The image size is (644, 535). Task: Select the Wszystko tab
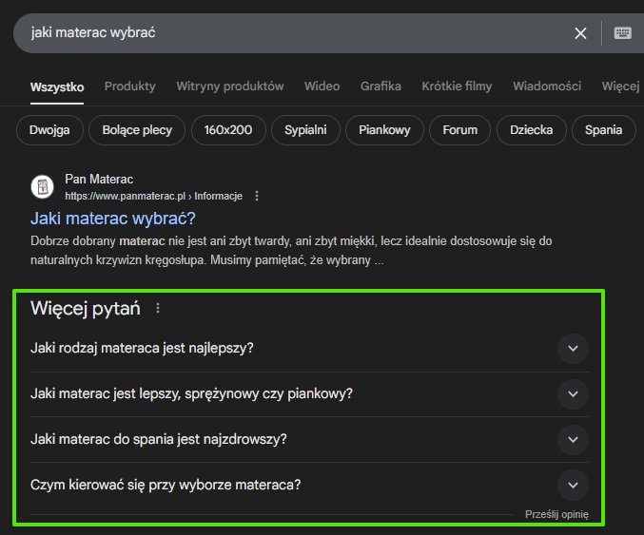[x=57, y=87]
